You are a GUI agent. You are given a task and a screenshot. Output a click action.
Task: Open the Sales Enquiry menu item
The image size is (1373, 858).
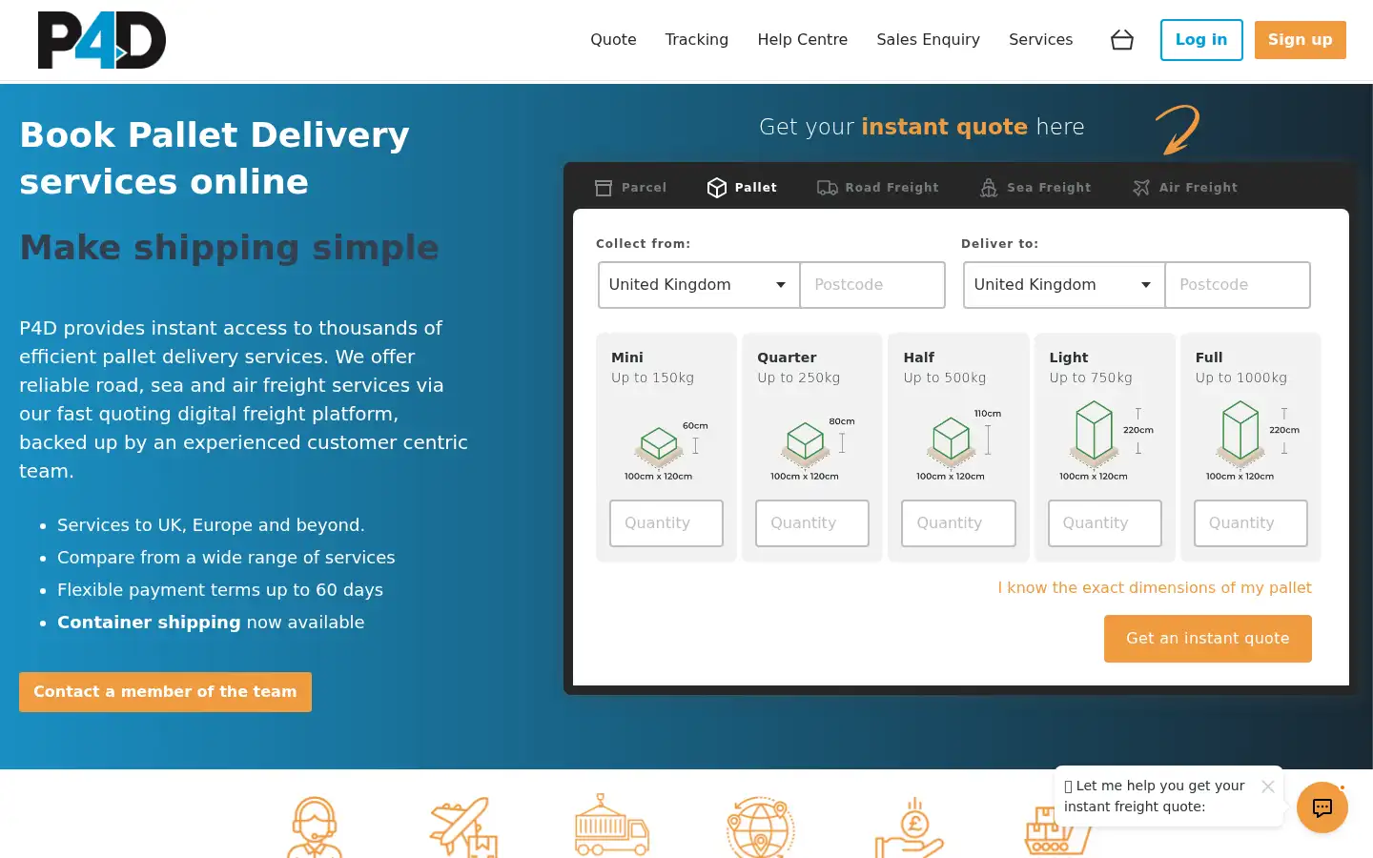[929, 40]
